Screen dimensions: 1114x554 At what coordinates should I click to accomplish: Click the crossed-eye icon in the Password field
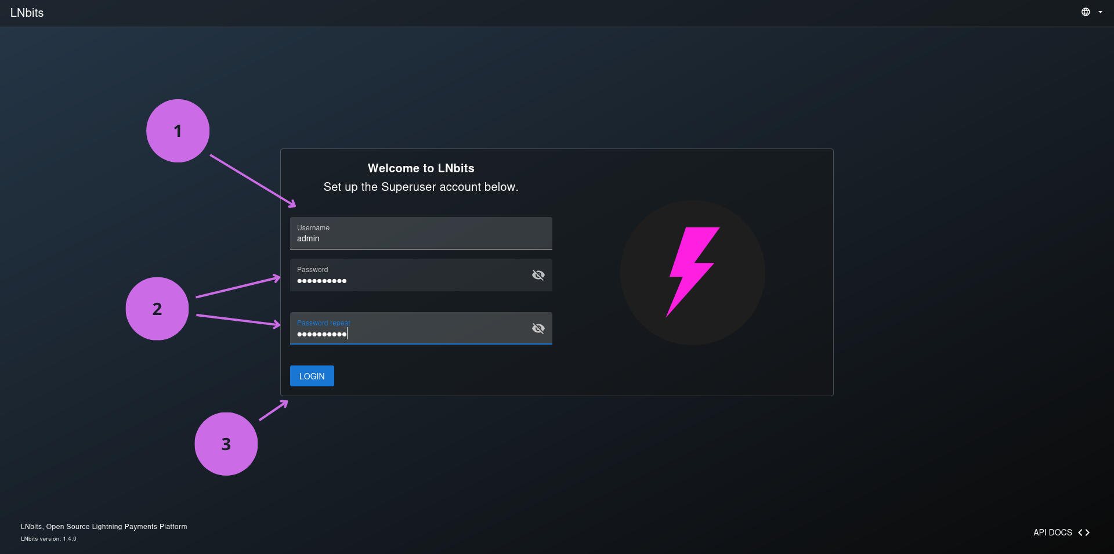click(x=538, y=275)
